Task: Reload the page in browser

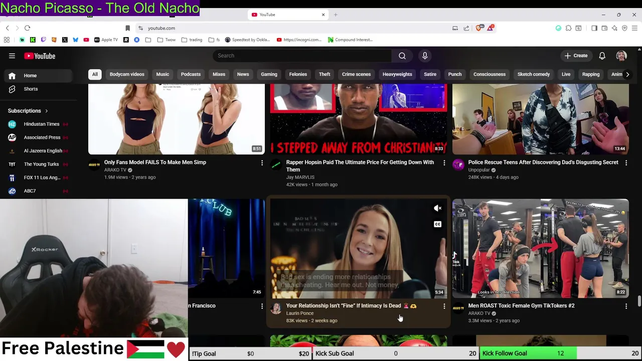Action: tap(28, 28)
